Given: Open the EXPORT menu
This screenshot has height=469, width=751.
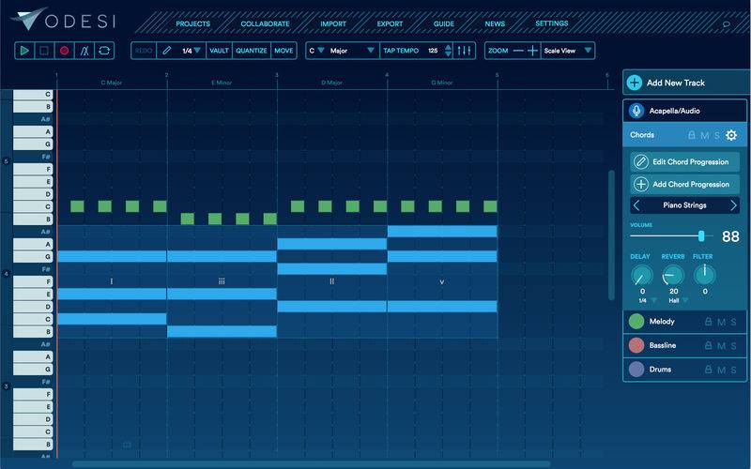Looking at the screenshot, I should (390, 24).
